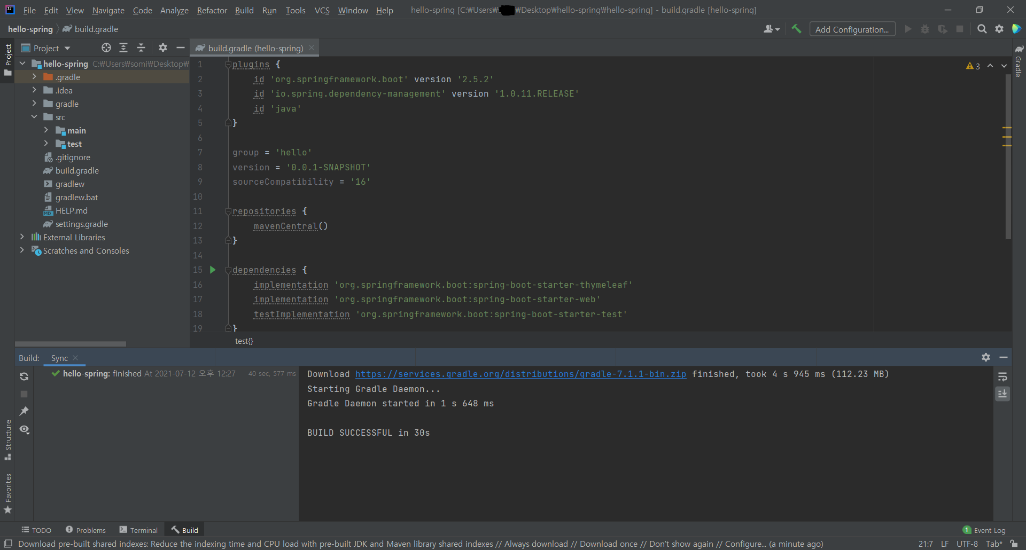Toggle the Favorites tool window side tab
Image resolution: width=1026 pixels, height=550 pixels.
(x=7, y=493)
